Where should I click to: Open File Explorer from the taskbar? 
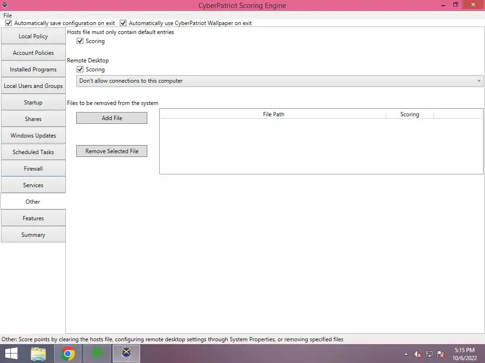(x=38, y=354)
